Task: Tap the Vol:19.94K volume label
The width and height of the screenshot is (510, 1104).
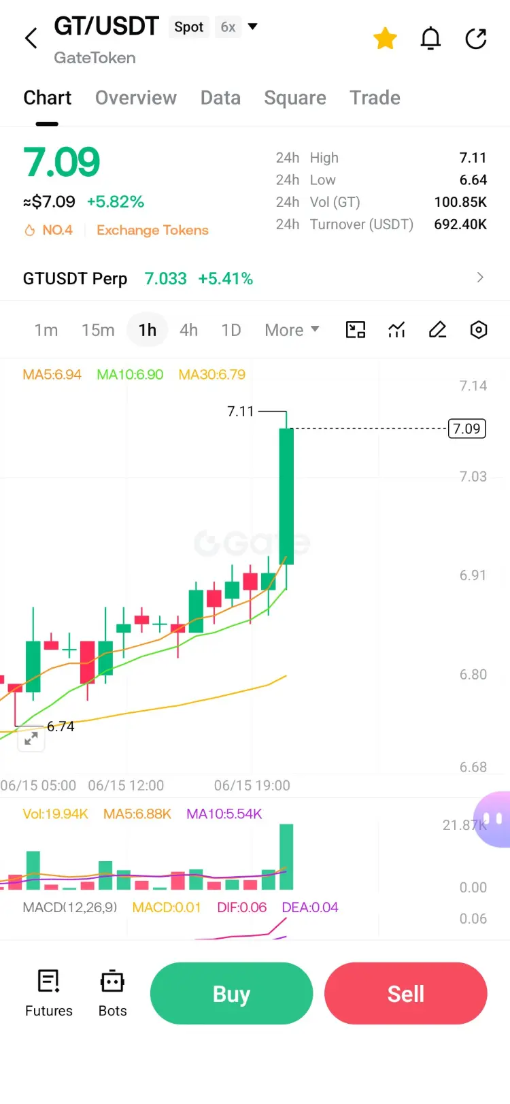Action: (55, 814)
